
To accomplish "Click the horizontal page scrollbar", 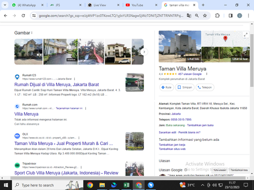I will coord(128,178).
